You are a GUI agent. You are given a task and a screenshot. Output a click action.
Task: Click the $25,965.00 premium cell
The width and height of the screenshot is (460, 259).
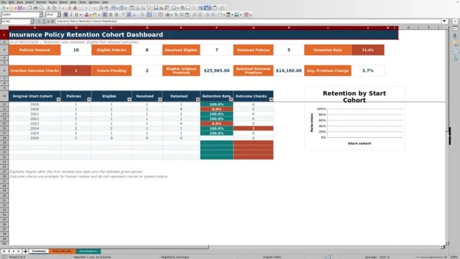click(x=216, y=71)
